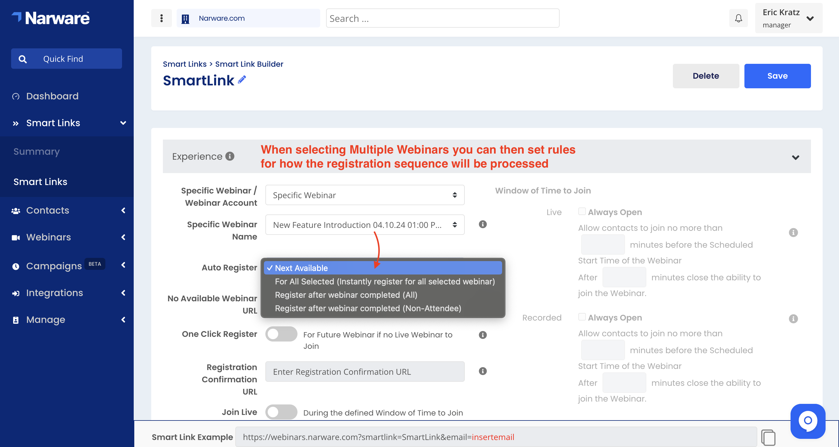Viewport: 839px width, 447px height.
Task: Click the Contacts people icon
Action: [16, 211]
